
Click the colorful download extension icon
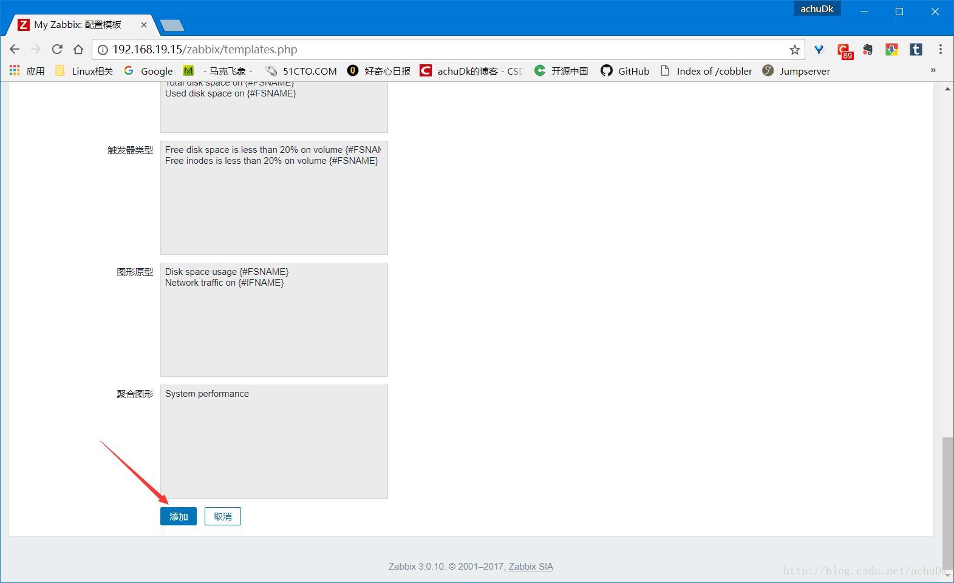click(891, 50)
